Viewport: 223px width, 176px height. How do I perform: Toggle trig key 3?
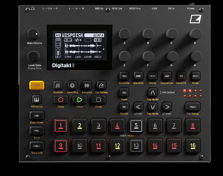pyautogui.click(x=99, y=126)
